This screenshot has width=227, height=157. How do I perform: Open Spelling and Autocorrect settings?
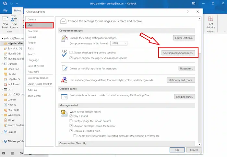point(178,53)
